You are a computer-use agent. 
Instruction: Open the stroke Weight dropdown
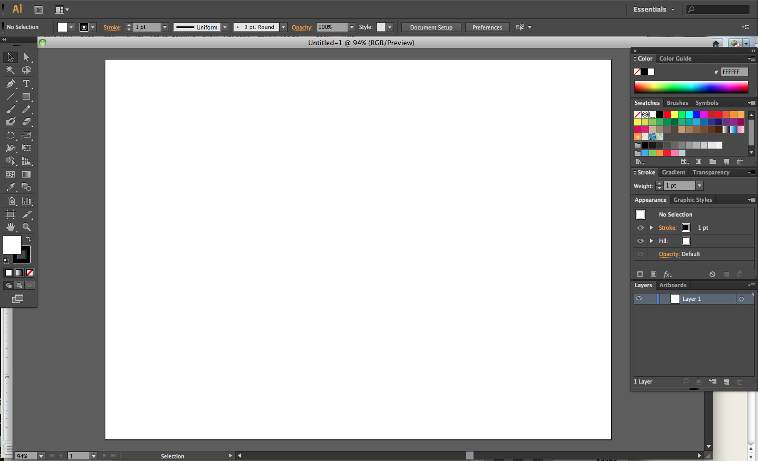(699, 185)
